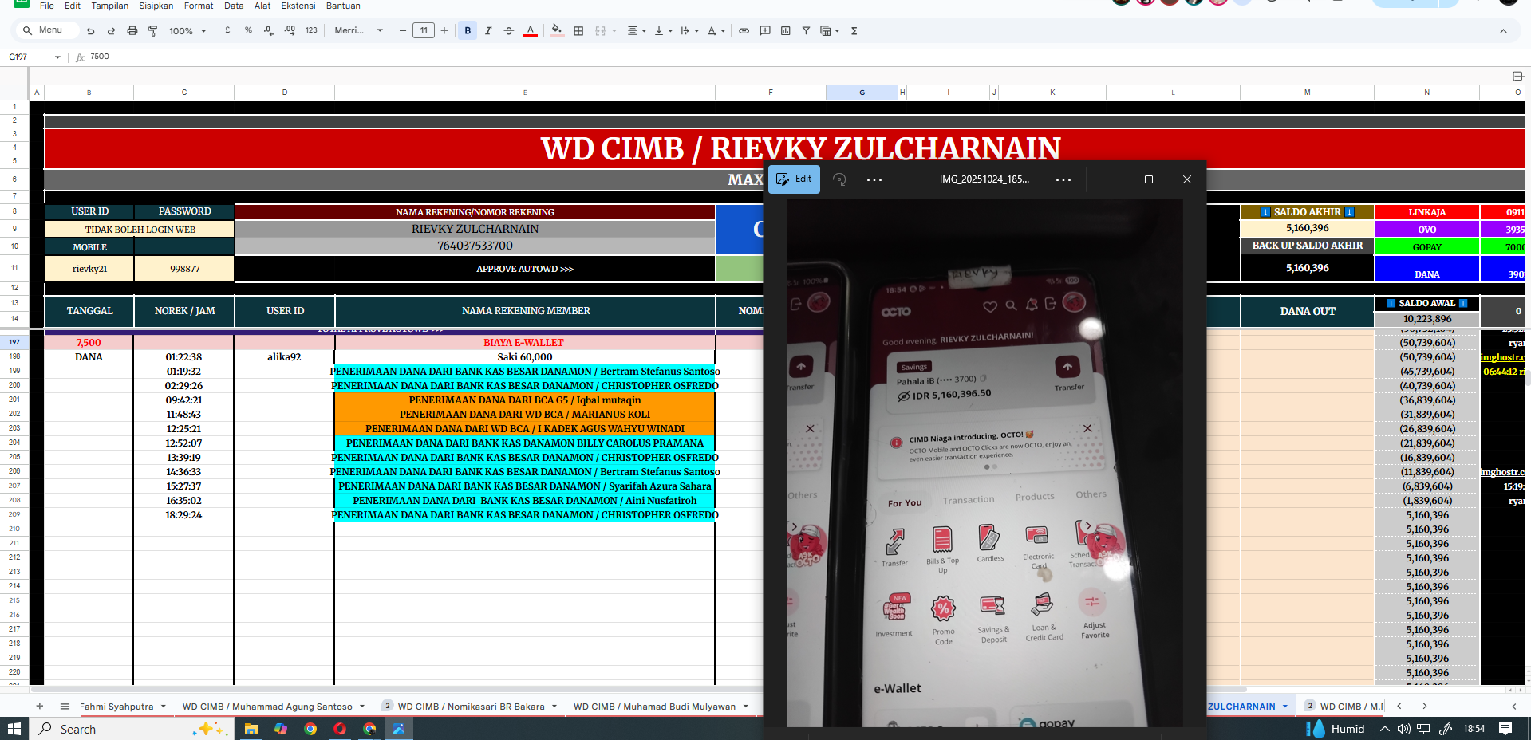Undo the last action in toolbar
1531x740 pixels.
pos(90,31)
